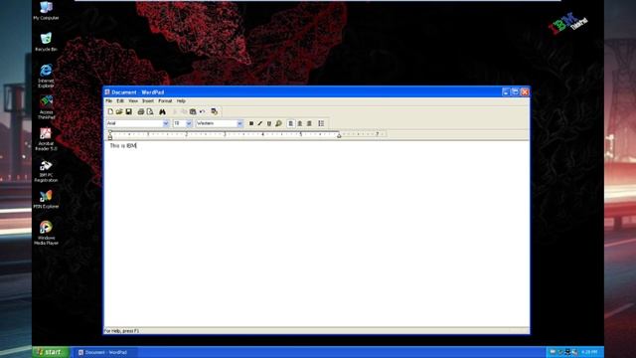Screen dimensions: 636x358
Task: Align text right
Action: (309, 123)
